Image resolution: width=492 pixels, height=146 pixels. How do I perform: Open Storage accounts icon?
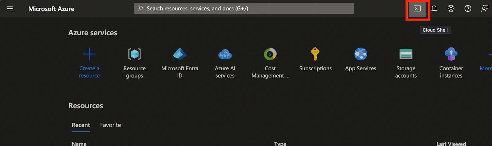(406, 54)
